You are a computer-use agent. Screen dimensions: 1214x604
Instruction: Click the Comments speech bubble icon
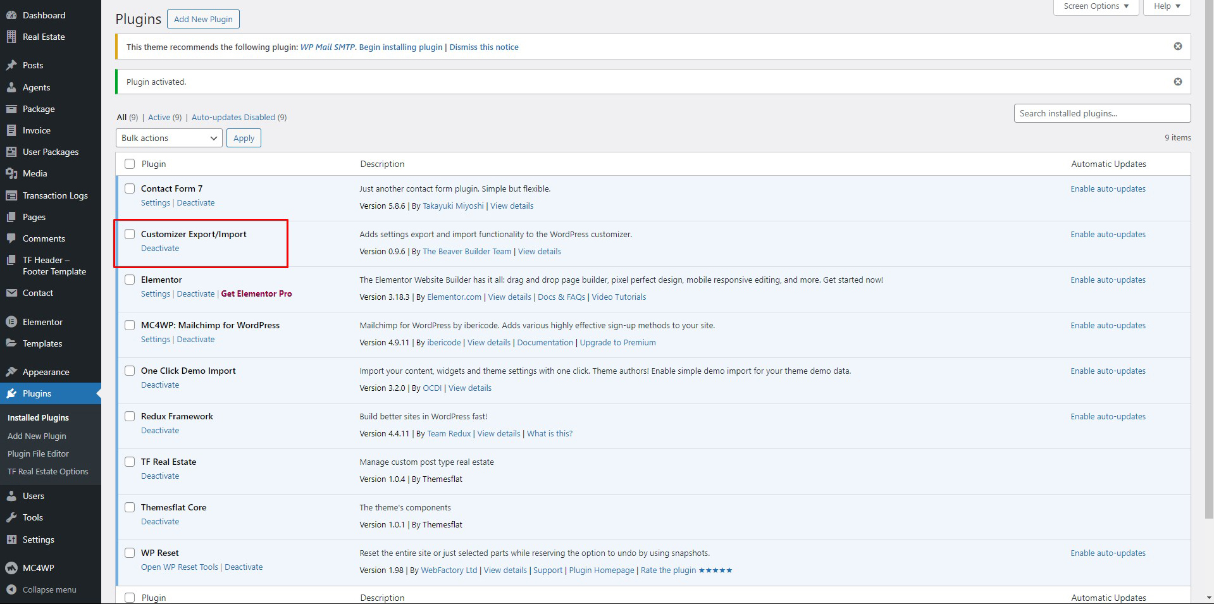[11, 238]
